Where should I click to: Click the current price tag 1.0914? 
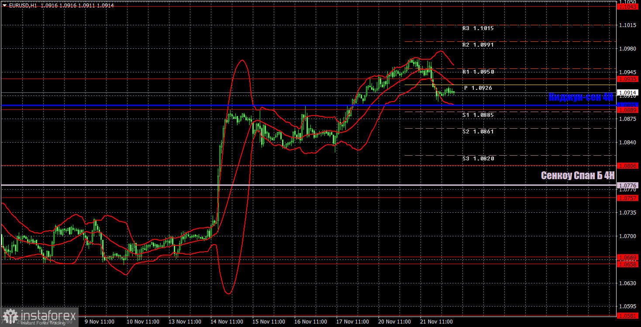tap(628, 93)
